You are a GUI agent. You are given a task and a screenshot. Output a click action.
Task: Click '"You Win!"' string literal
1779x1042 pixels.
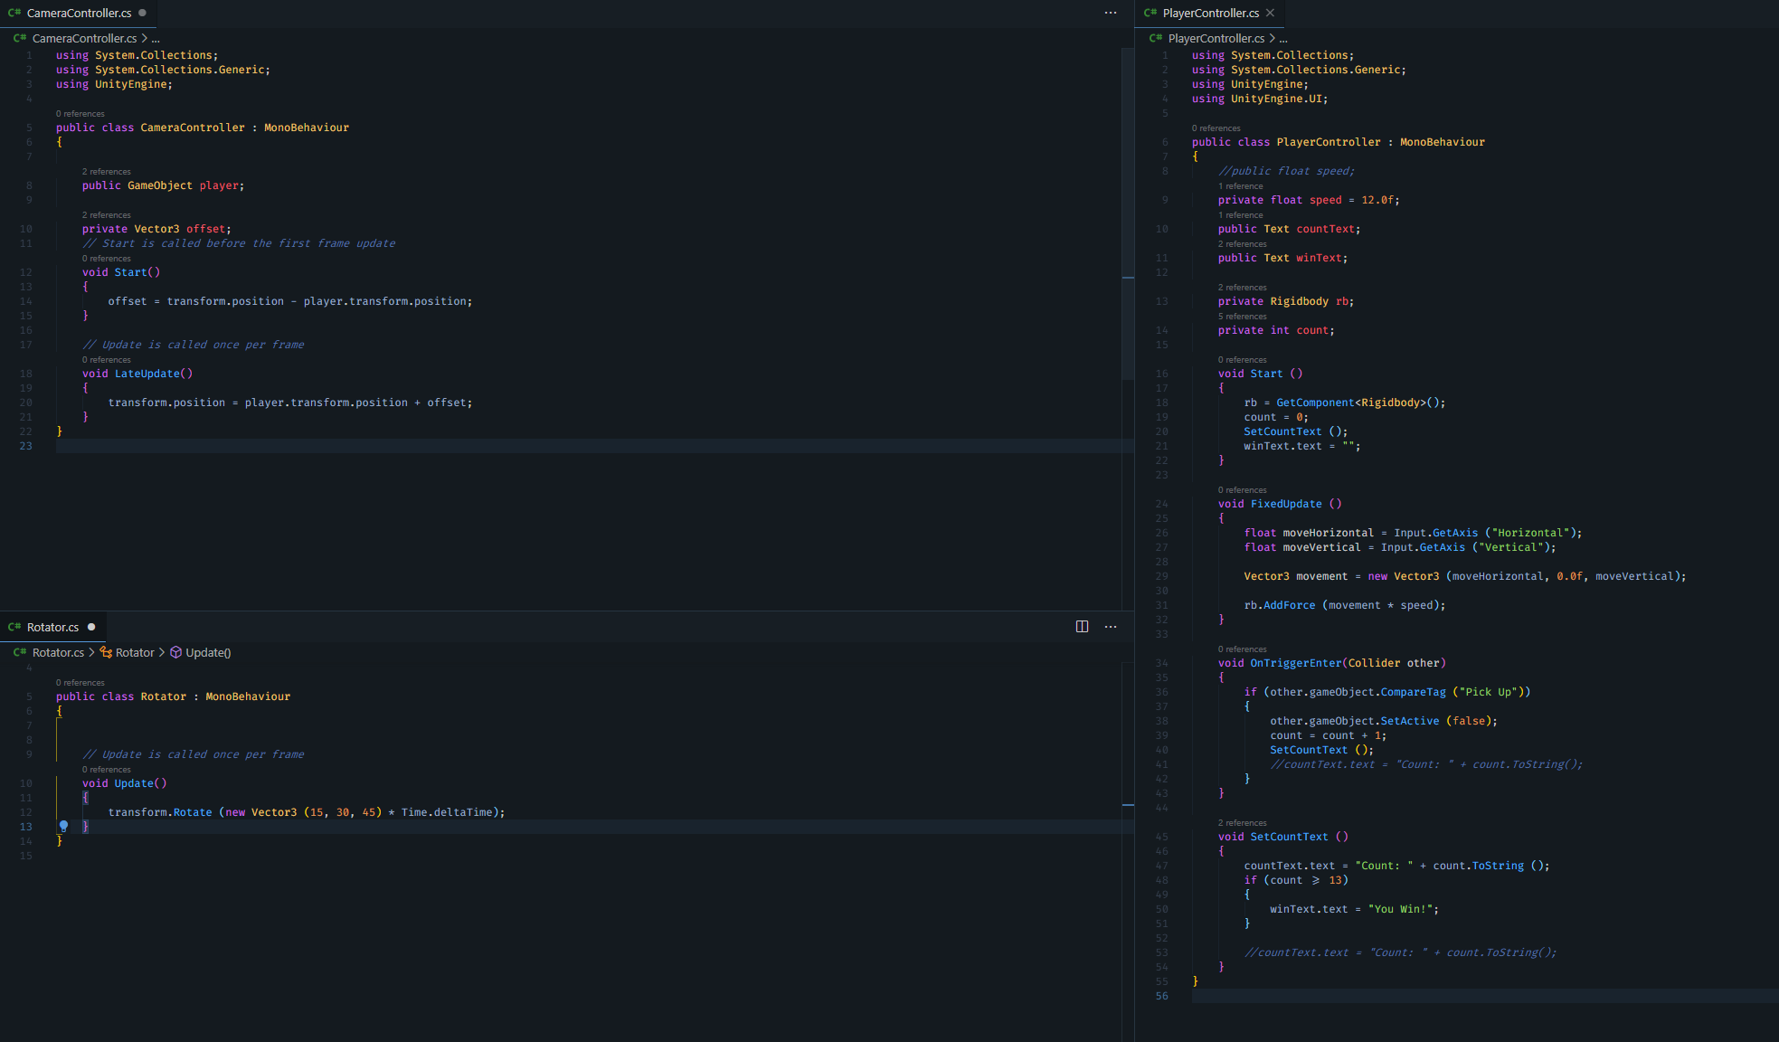[x=1400, y=909]
